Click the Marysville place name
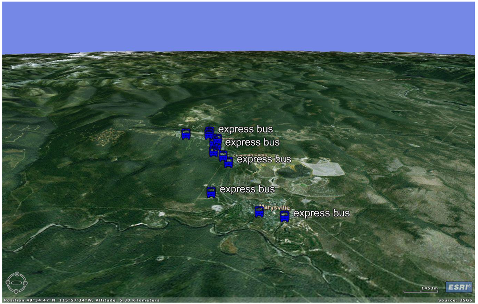Image resolution: width=478 pixels, height=304 pixels. click(x=274, y=208)
